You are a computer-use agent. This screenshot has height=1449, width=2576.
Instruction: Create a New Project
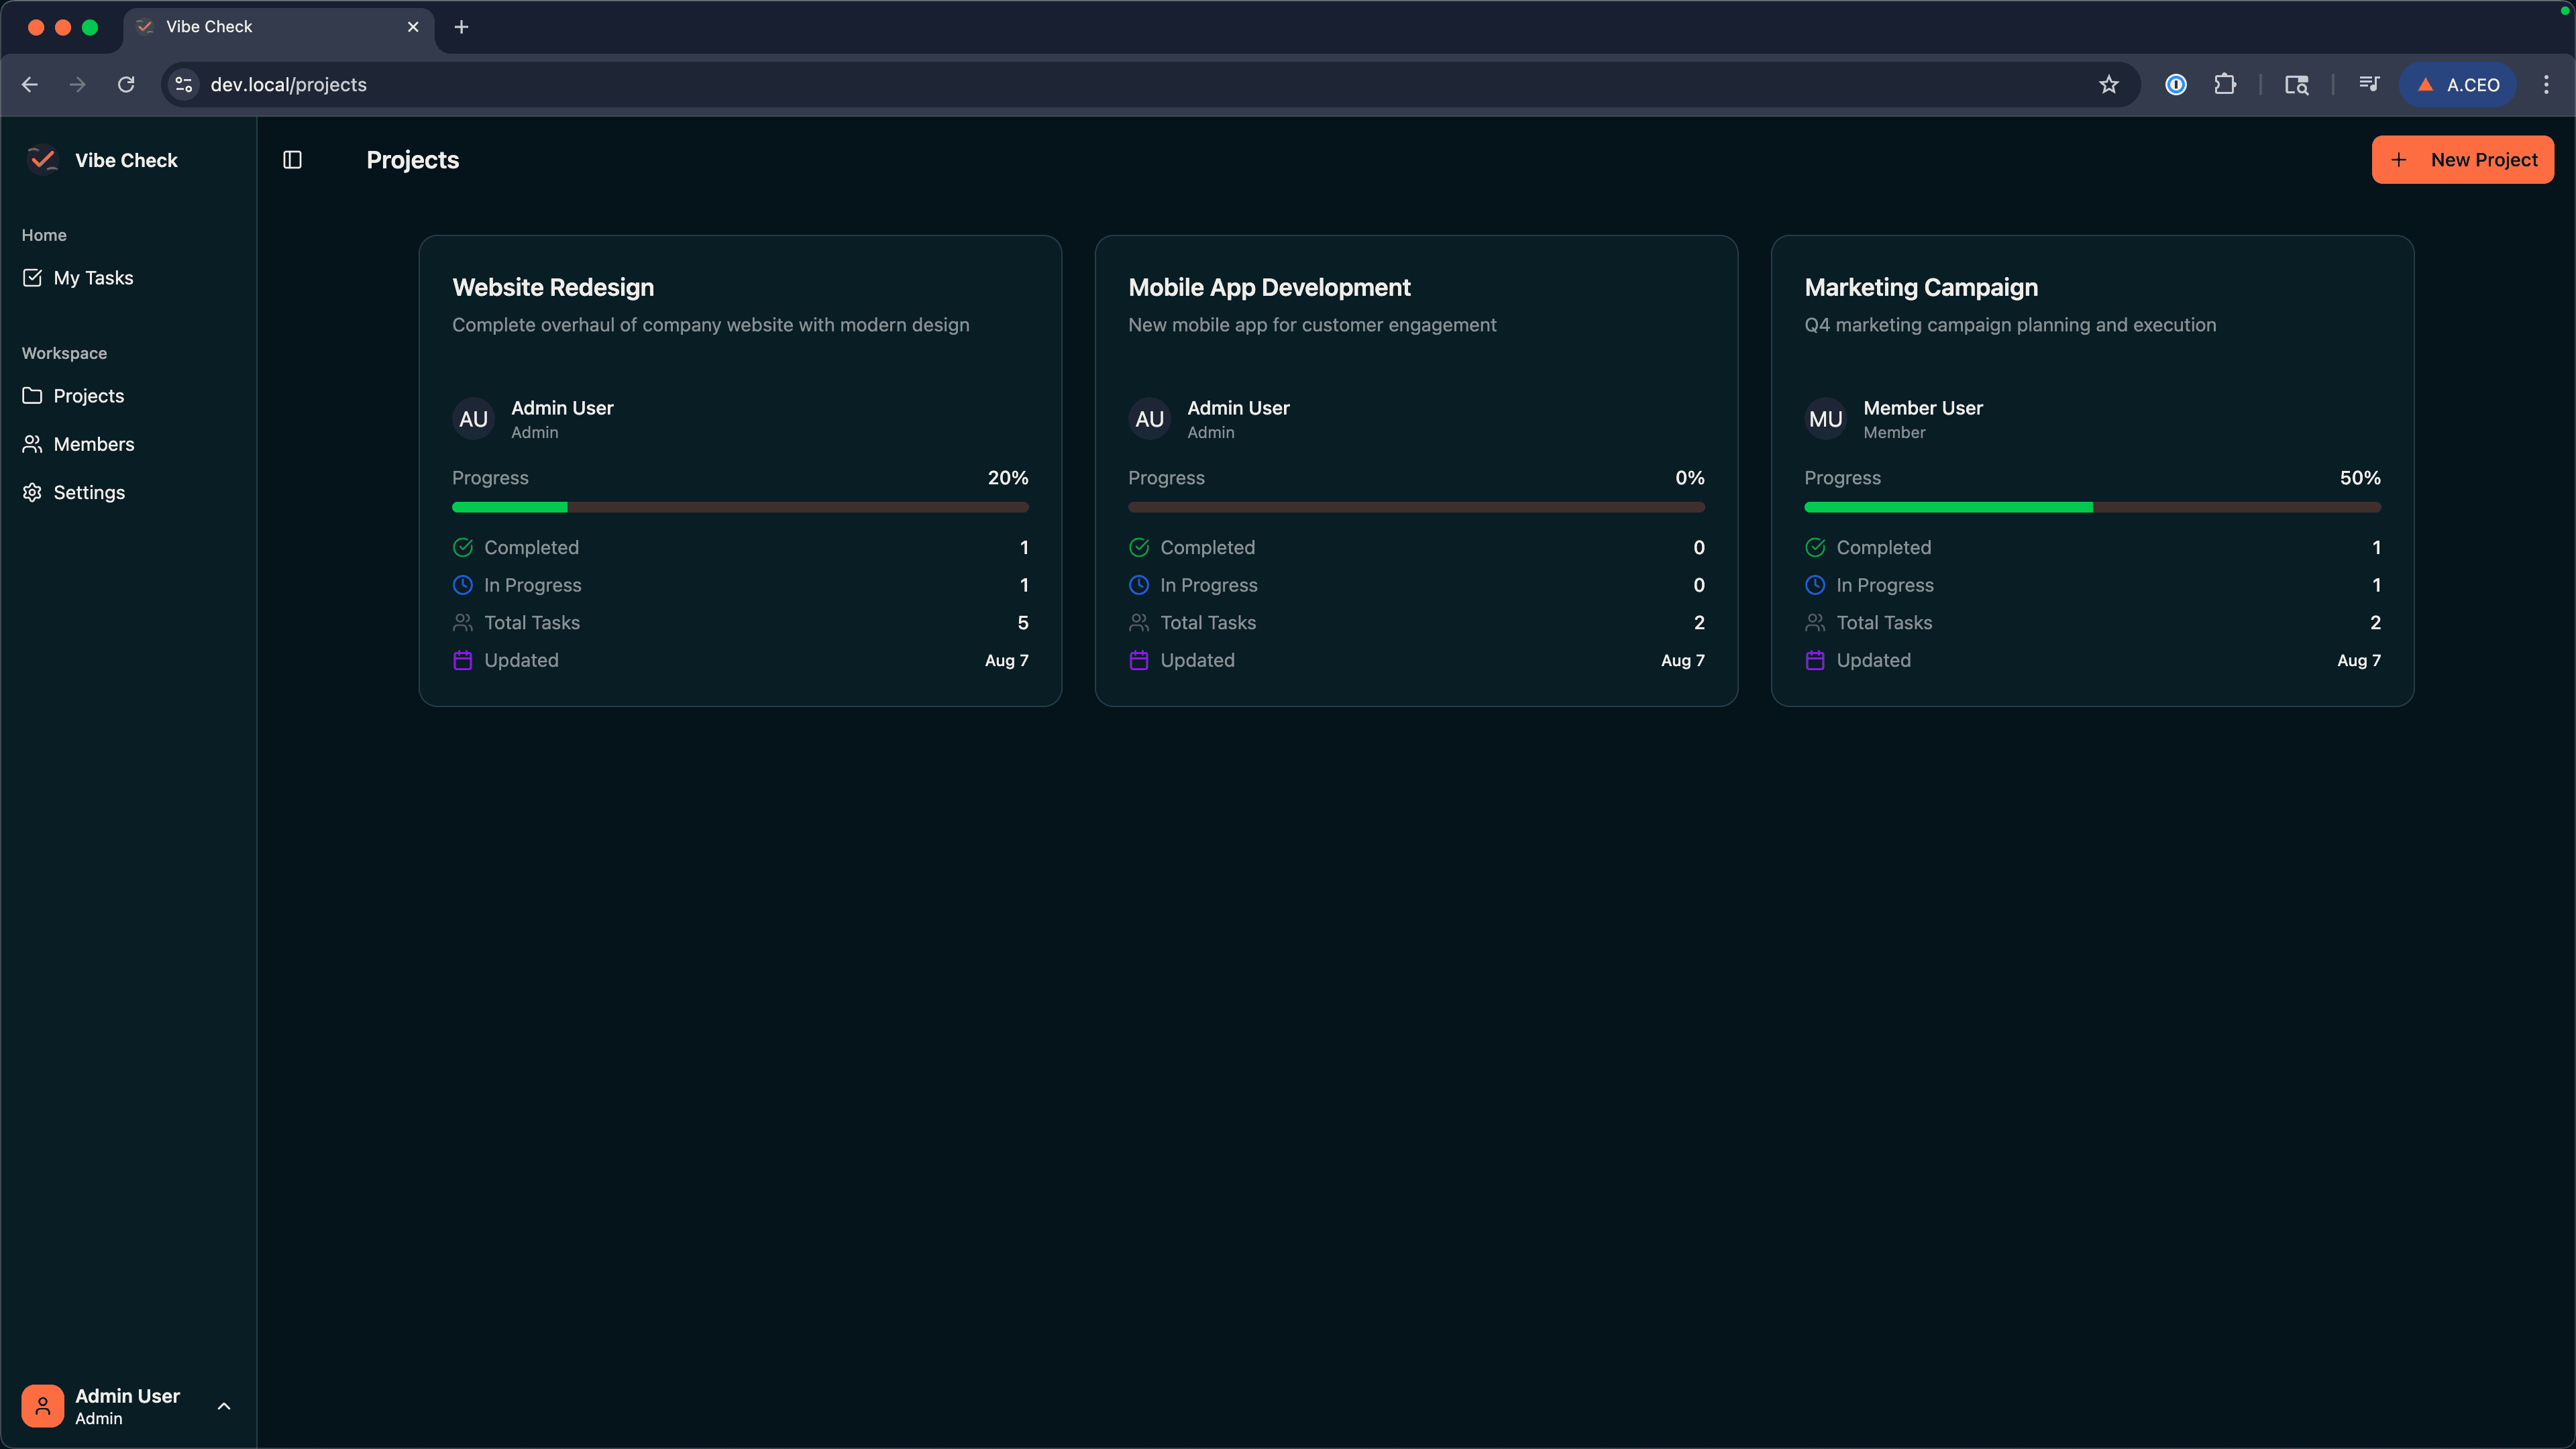(2462, 160)
